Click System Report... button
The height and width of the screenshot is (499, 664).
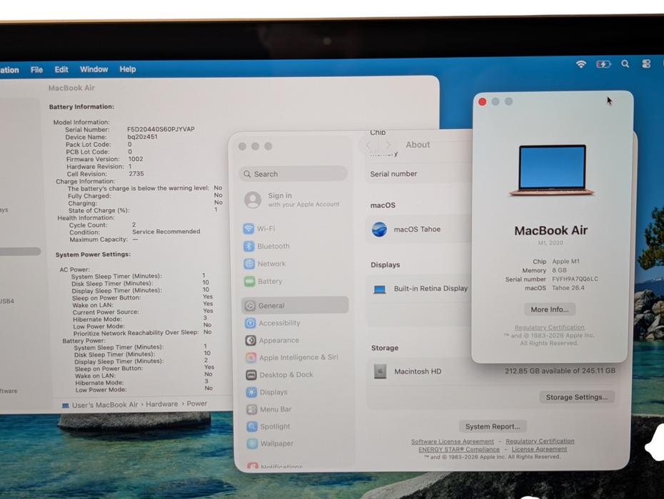pyautogui.click(x=493, y=426)
